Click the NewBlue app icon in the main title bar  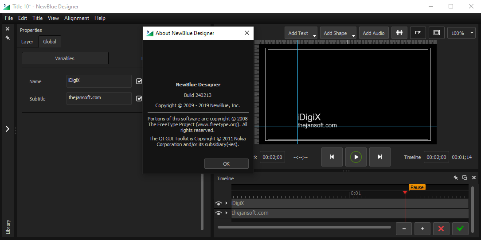pyautogui.click(x=7, y=7)
